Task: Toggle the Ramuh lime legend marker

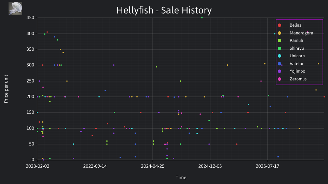Action: [279, 41]
